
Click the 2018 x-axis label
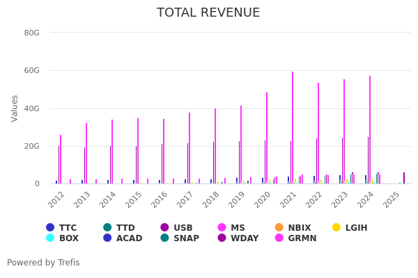coord(210,199)
